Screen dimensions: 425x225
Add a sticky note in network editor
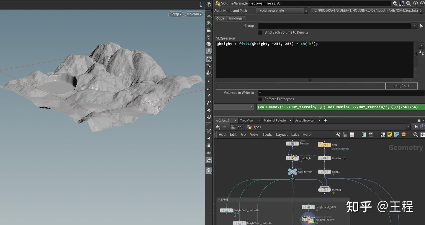390,134
